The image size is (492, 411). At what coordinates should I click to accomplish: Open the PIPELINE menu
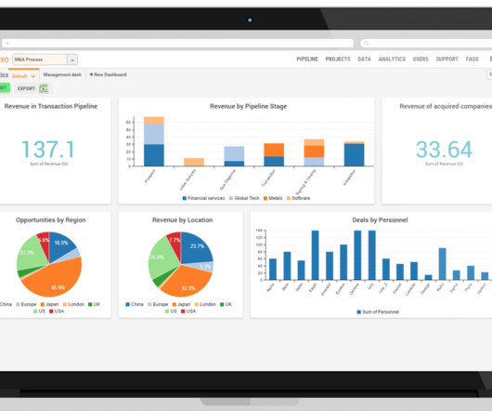(307, 60)
